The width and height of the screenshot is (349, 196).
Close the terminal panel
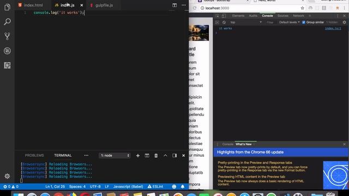click(183, 156)
